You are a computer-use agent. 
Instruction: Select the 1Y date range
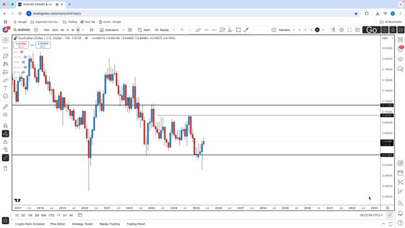[x=59, y=215]
